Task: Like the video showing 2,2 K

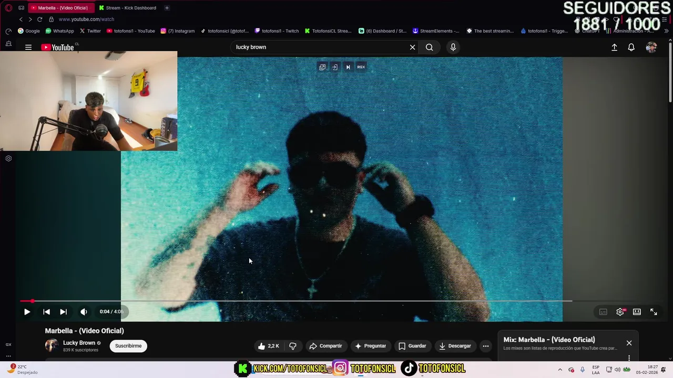Action: [x=268, y=346]
